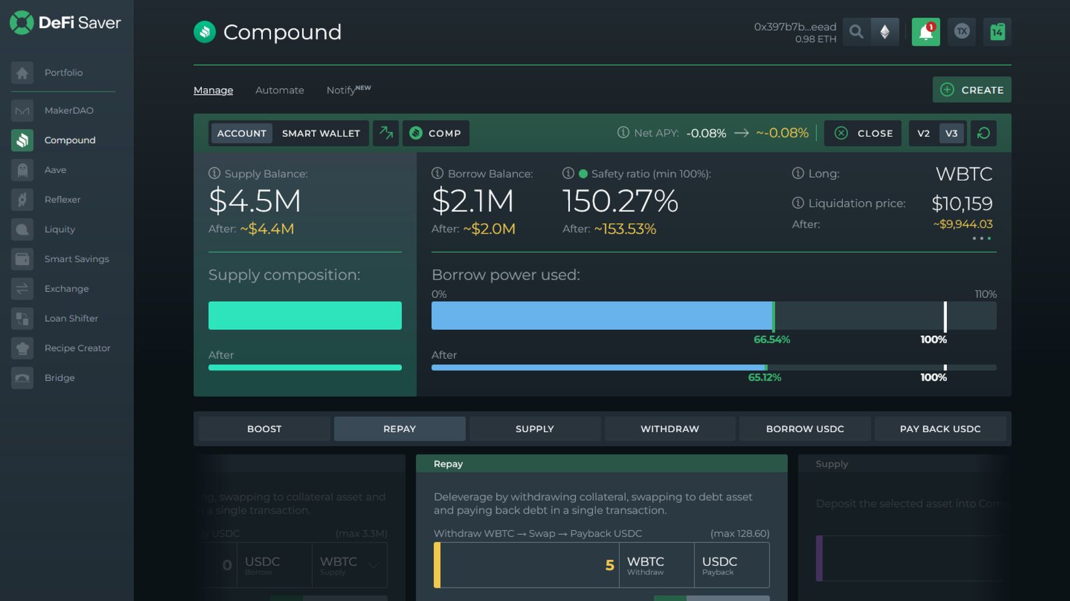Expand the Supply panel on the right
Viewport: 1070px width, 601px height.
click(903, 463)
